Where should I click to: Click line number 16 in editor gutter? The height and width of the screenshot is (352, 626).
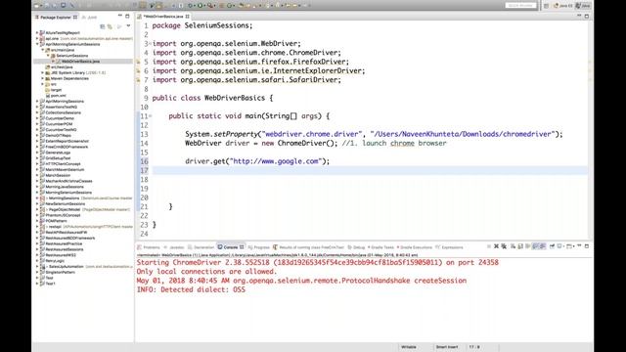pyautogui.click(x=144, y=161)
